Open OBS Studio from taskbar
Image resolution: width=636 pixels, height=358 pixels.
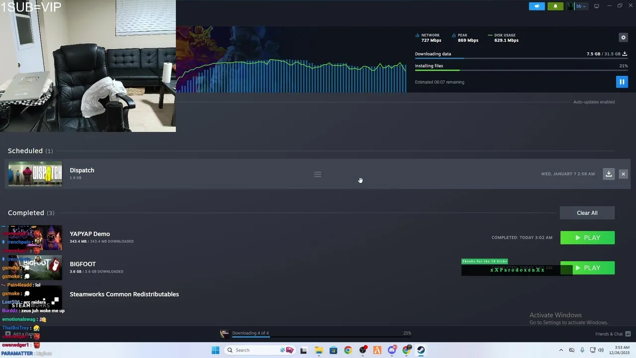(x=363, y=350)
